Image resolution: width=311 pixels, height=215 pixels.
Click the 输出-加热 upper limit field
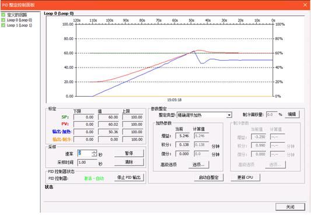(133, 132)
